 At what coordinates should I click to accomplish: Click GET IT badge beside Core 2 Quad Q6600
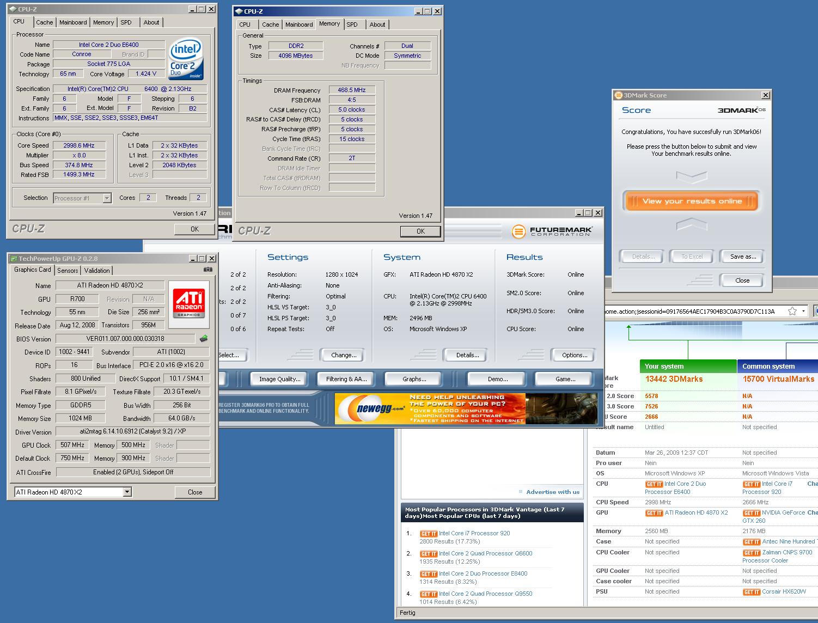tap(429, 554)
